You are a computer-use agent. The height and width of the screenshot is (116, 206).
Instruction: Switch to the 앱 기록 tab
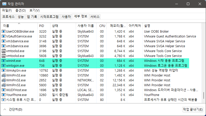pyautogui.click(x=32, y=17)
